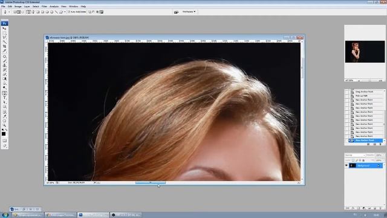Open Adobe Bridge from options bar

click(x=176, y=12)
